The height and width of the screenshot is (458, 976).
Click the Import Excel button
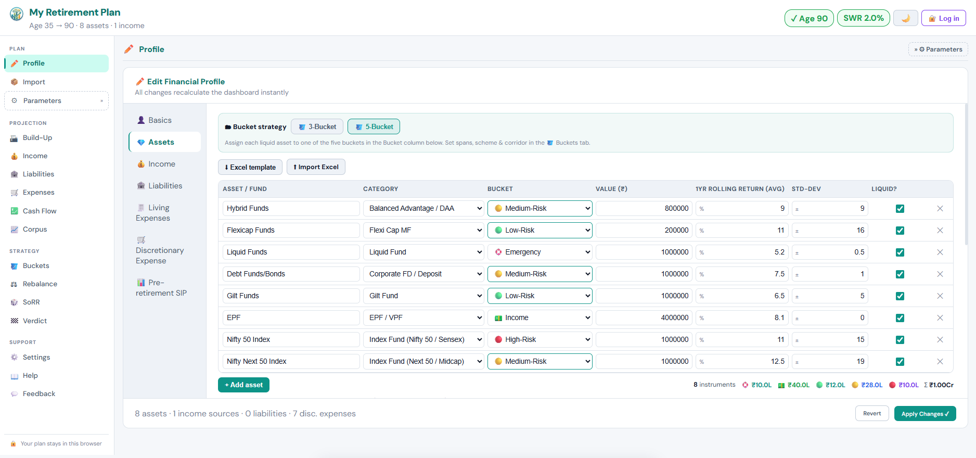(316, 167)
